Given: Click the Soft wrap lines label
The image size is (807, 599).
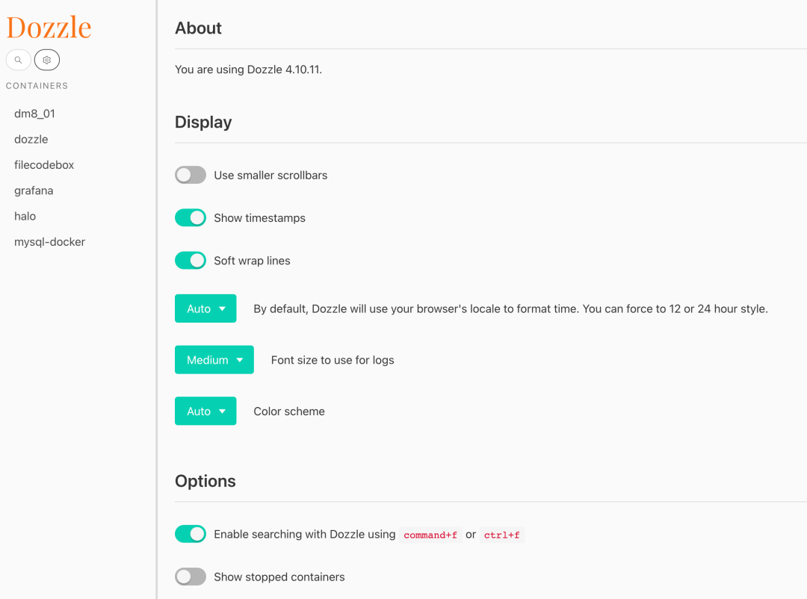Looking at the screenshot, I should tap(252, 261).
